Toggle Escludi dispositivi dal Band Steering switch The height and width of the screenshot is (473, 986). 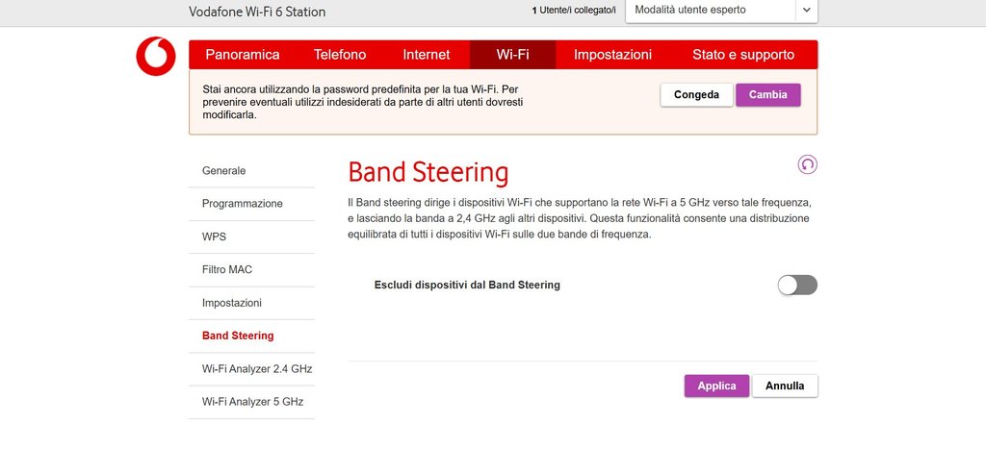coord(797,286)
